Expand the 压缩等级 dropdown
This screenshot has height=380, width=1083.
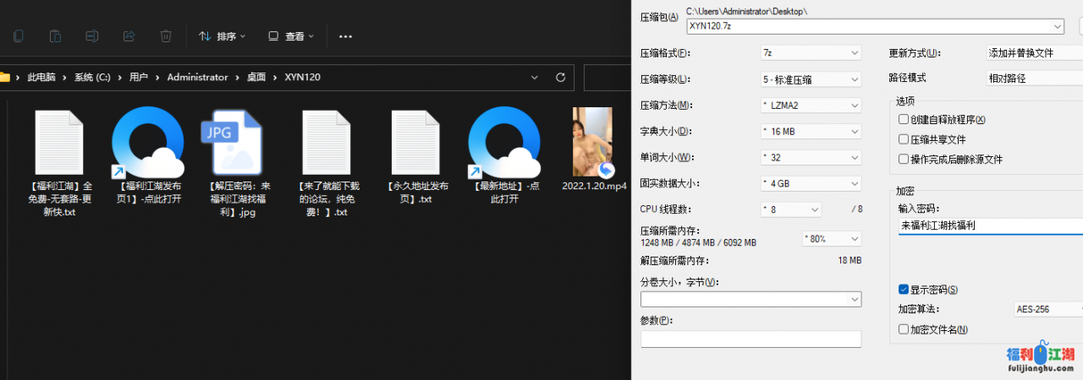pyautogui.click(x=810, y=79)
